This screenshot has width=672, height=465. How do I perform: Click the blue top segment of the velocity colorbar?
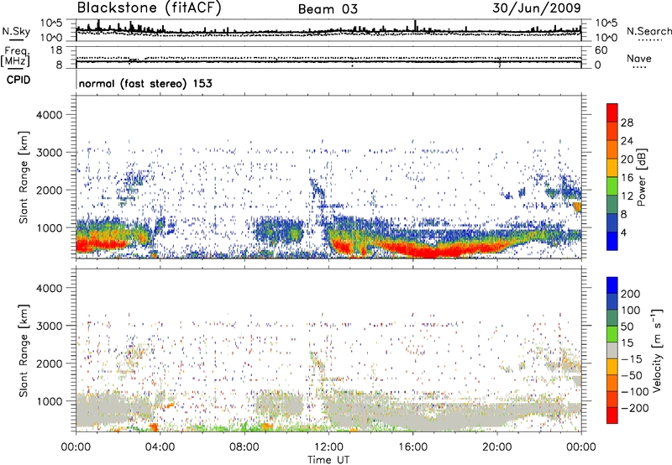pos(612,285)
